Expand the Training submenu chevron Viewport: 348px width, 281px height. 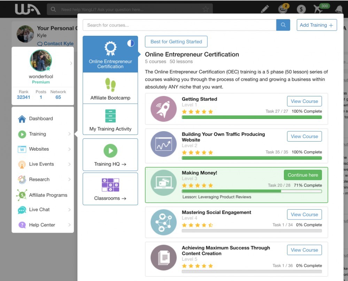tap(69, 134)
